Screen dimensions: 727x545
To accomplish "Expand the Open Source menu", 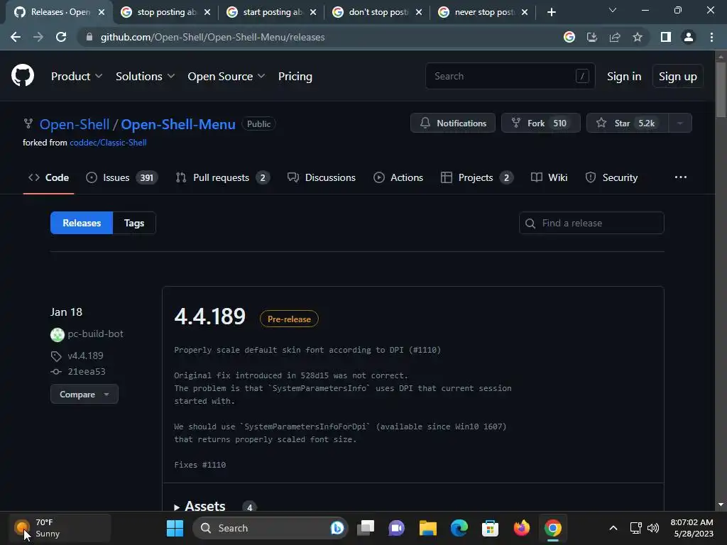I will click(226, 77).
